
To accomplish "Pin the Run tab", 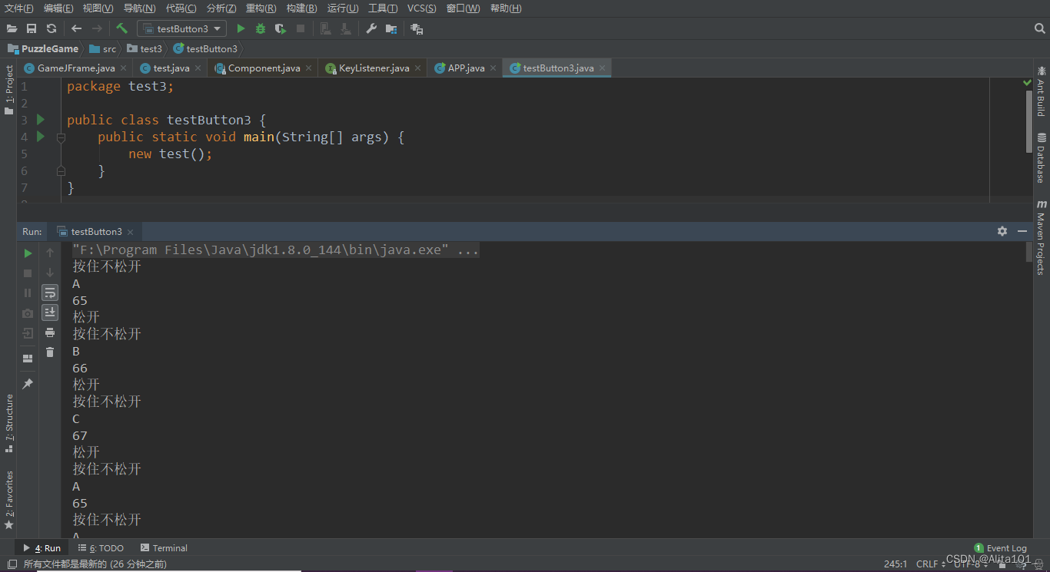I will click(x=28, y=383).
